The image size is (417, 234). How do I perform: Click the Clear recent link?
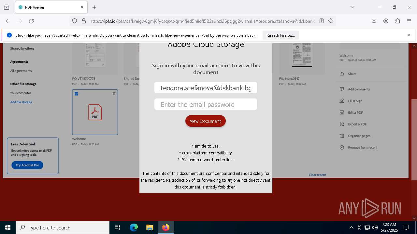pyautogui.click(x=317, y=175)
